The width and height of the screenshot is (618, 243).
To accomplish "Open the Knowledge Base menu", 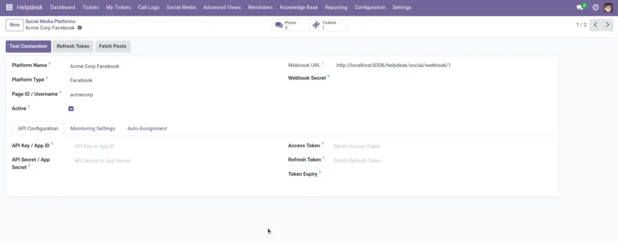I will click(x=299, y=7).
